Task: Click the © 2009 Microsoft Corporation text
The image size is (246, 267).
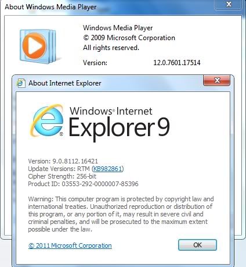Action: coord(129,38)
